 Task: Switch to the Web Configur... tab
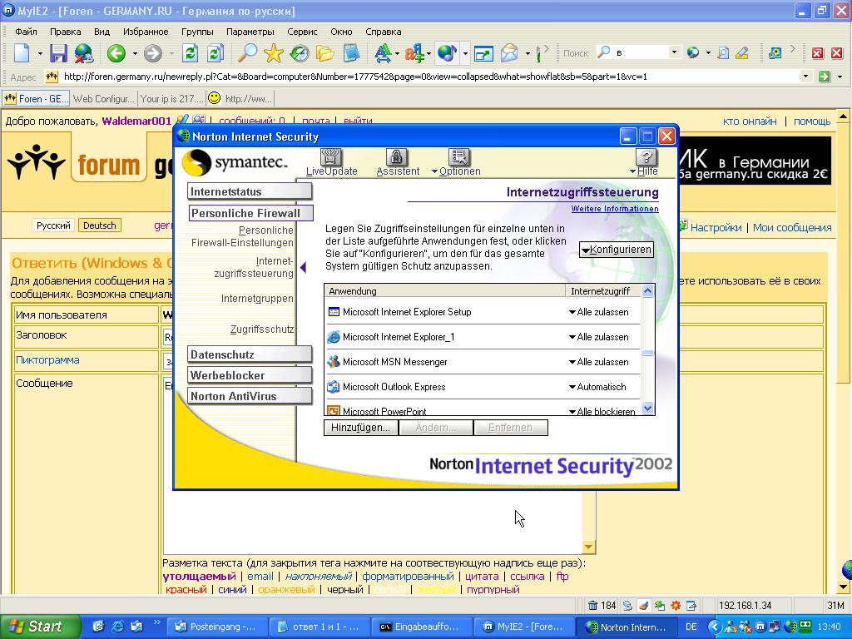tap(103, 99)
